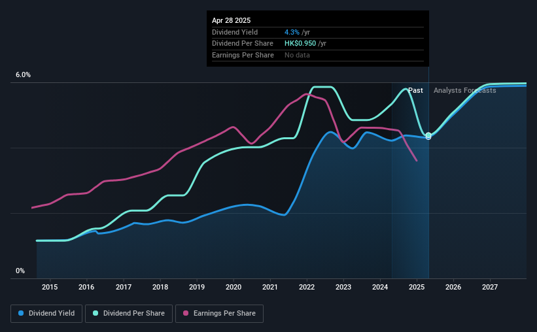
Task: Click the 2026 x-axis year label
Action: [453, 287]
